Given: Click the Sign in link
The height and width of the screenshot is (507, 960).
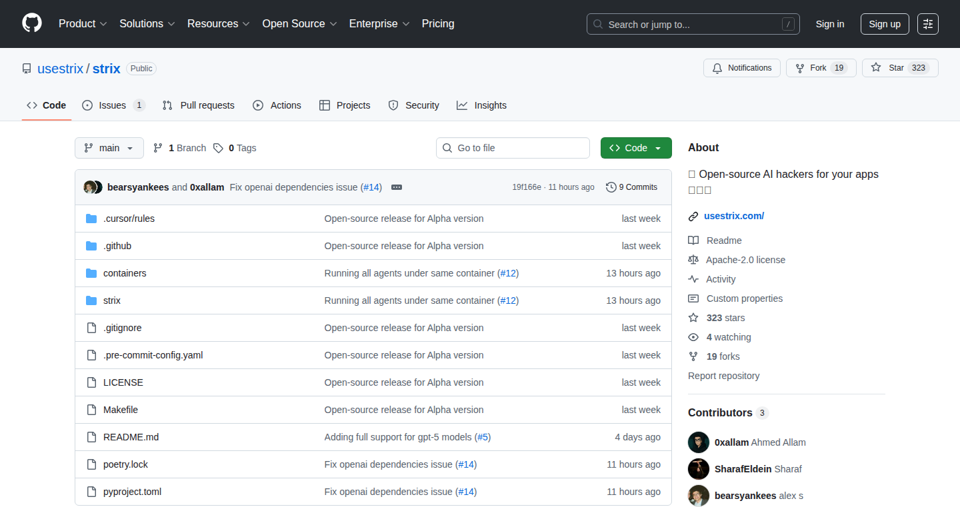Looking at the screenshot, I should [830, 24].
